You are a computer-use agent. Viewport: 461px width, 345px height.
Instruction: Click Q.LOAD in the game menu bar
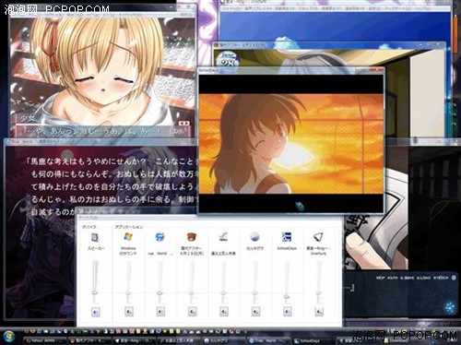click(423, 278)
